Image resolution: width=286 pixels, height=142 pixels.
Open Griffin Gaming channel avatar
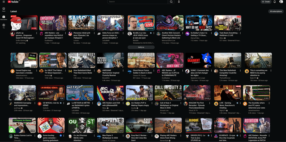pyautogui.click(x=12, y=34)
